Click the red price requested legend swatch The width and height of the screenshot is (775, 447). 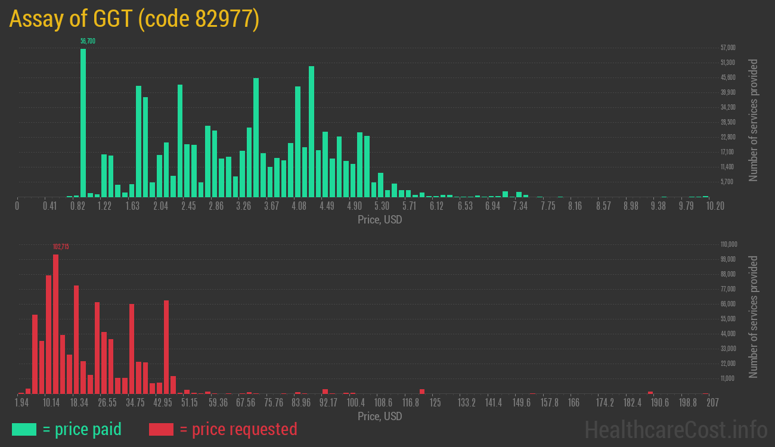pos(161,429)
